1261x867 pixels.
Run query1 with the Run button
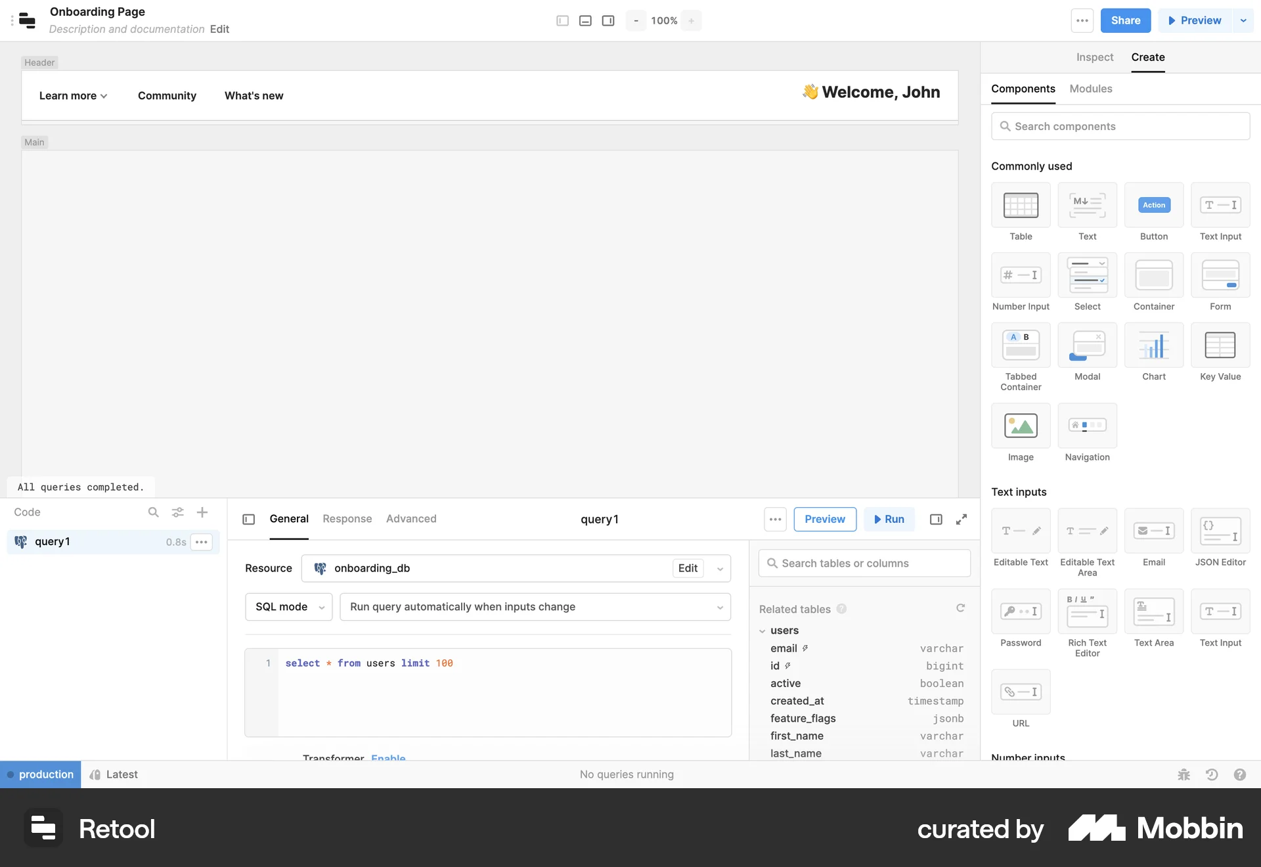[889, 519]
